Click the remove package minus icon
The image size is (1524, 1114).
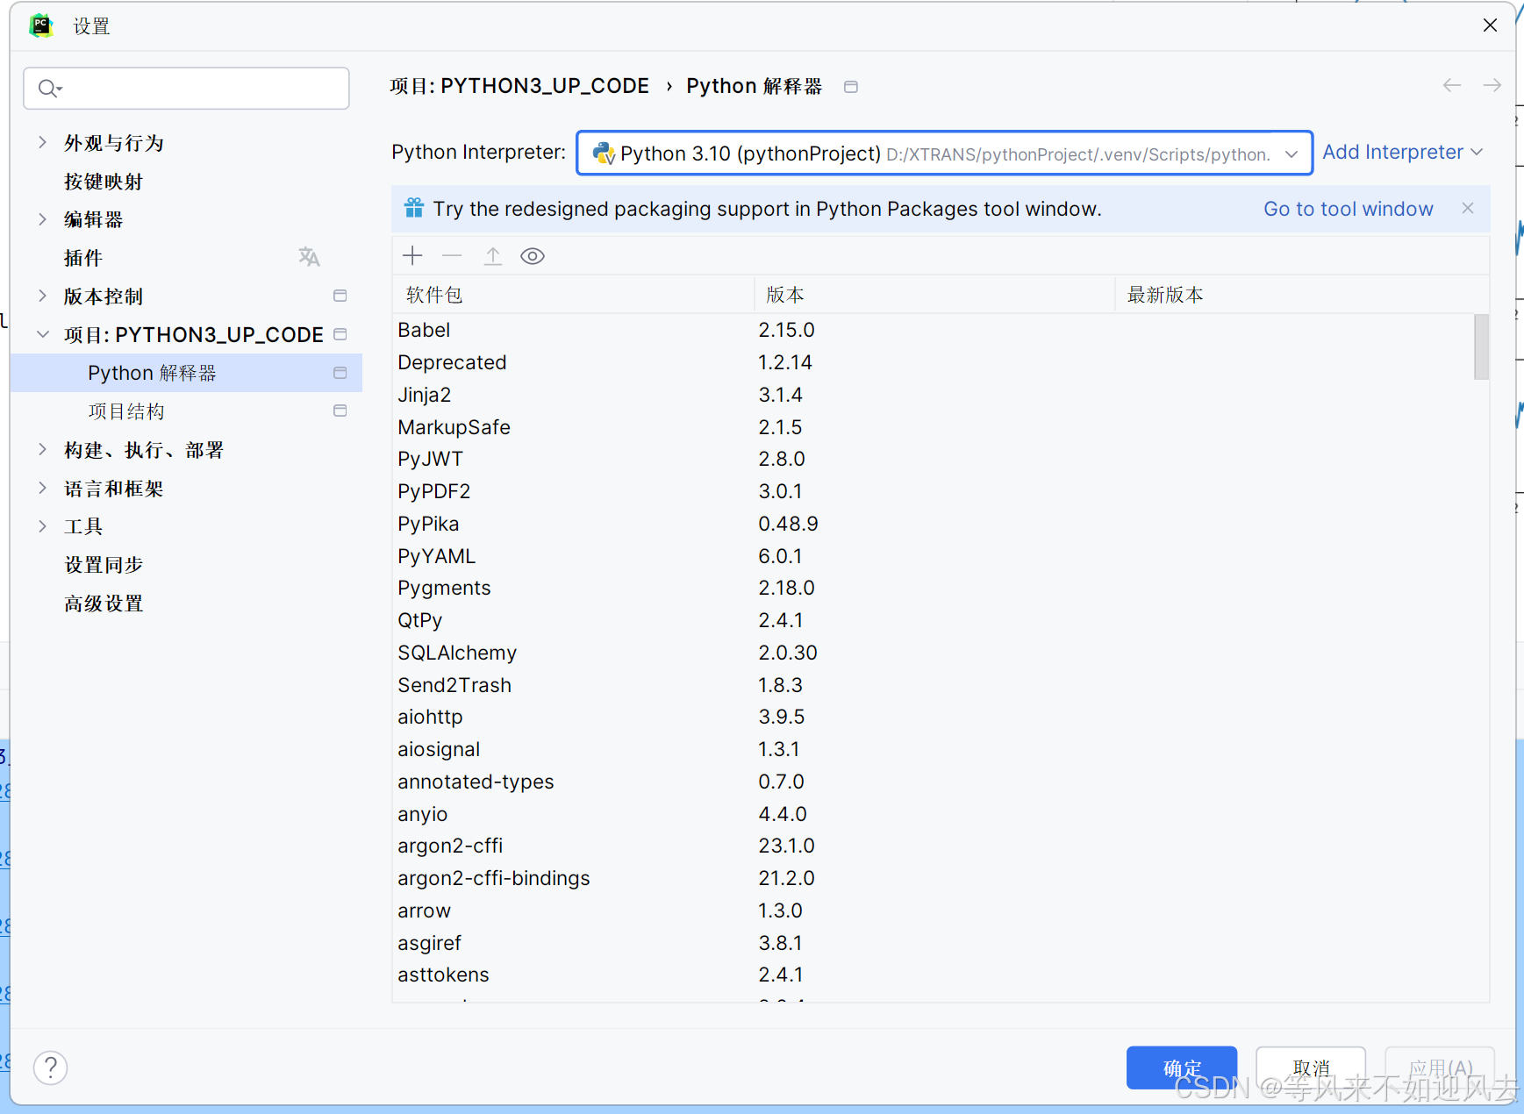[x=452, y=256]
